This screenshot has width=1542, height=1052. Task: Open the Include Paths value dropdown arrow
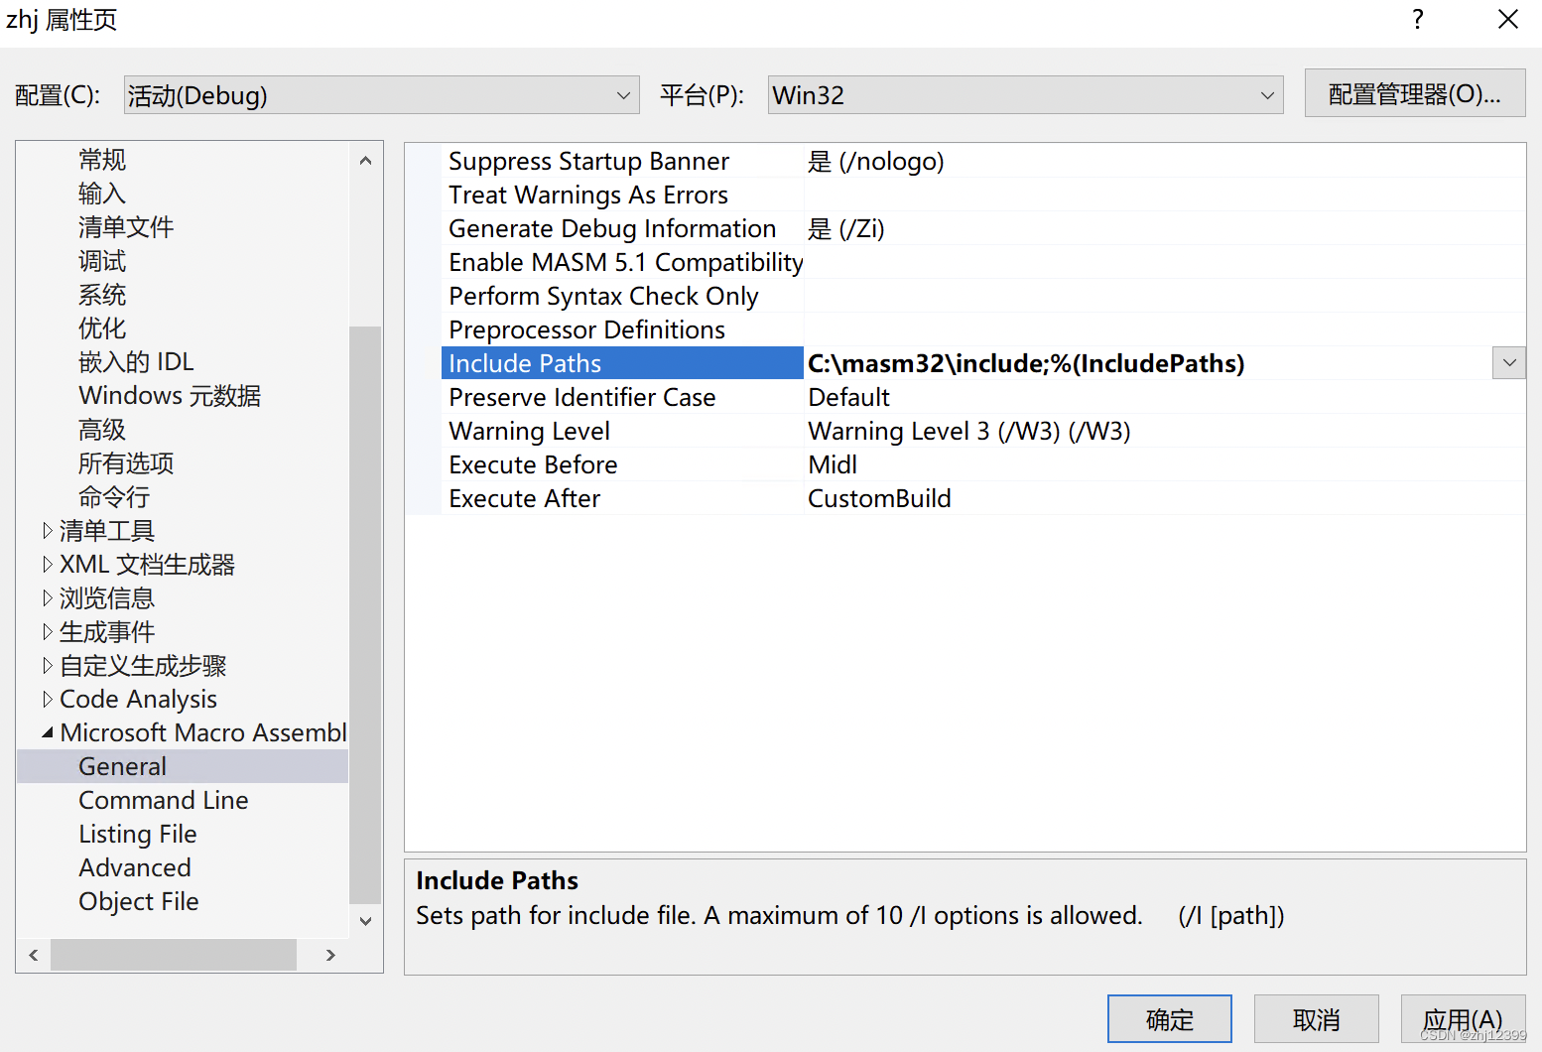[x=1508, y=362]
